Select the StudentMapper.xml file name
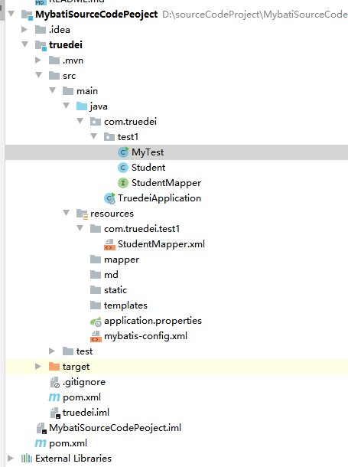Image resolution: width=348 pixels, height=467 pixels. tap(161, 244)
